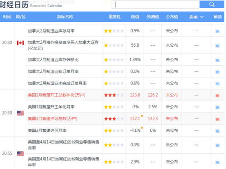Open chart icon for 加拿大2月海外投资者净买入 row
The height and width of the screenshot is (169, 226).
217,45
